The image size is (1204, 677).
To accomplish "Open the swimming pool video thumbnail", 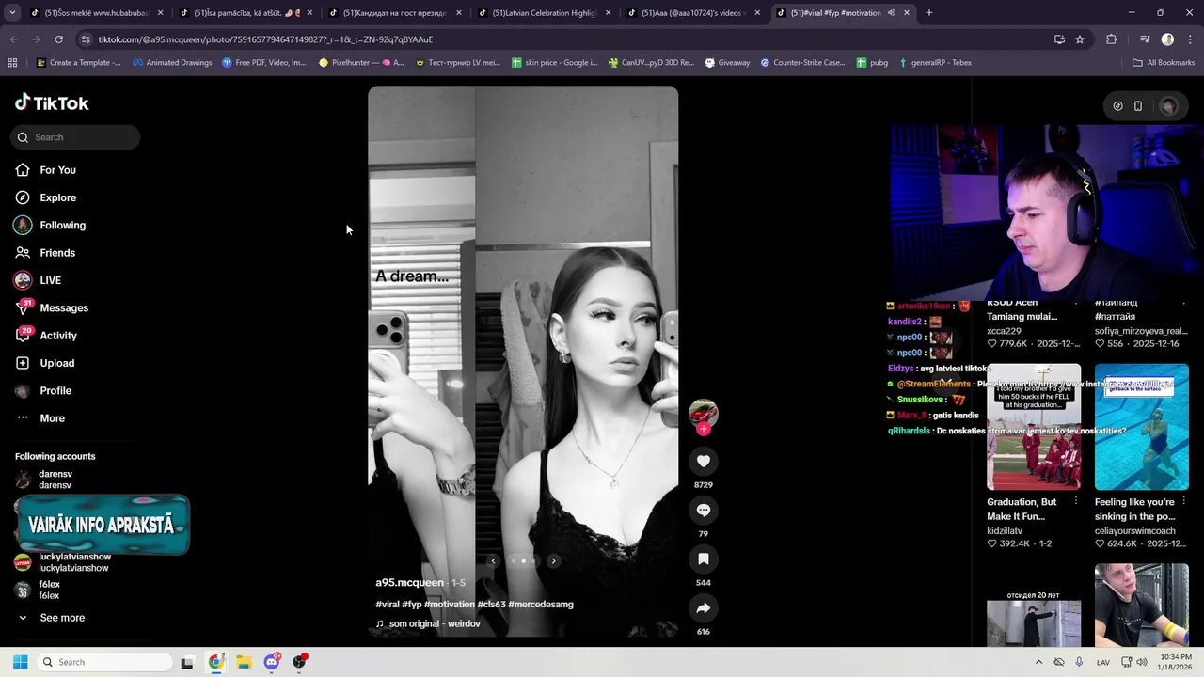I will click(1141, 427).
